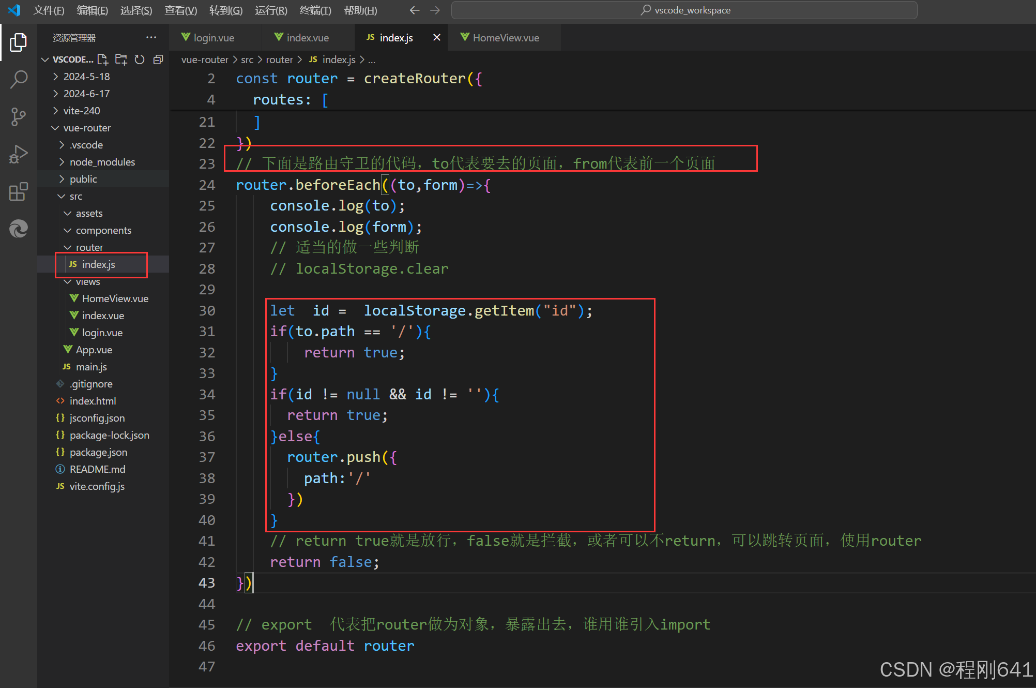Click the vscode_workspace command search box
This screenshot has height=688, width=1036.
684,10
